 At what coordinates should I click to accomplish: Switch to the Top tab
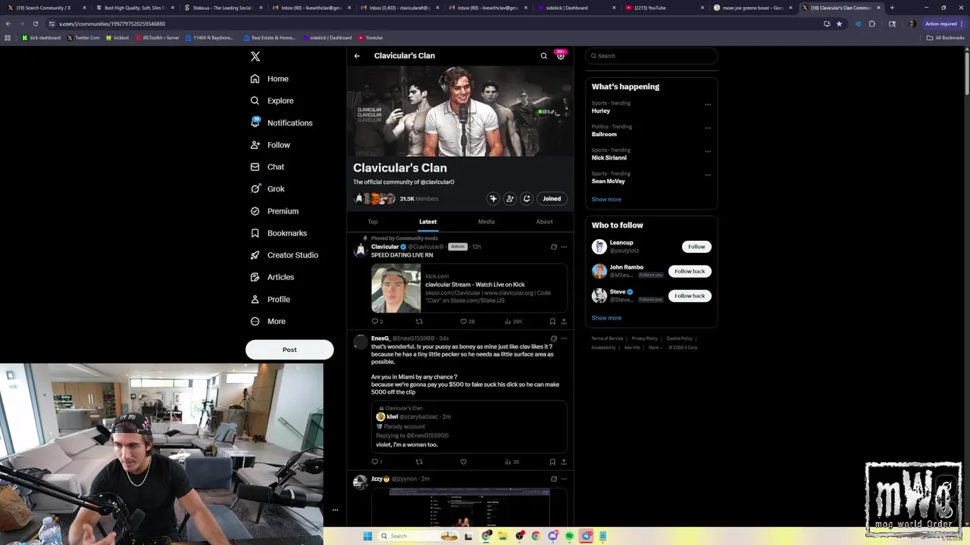point(373,222)
